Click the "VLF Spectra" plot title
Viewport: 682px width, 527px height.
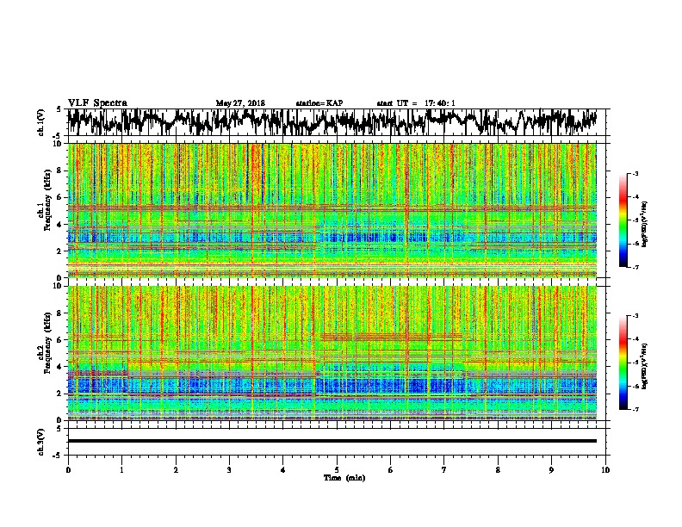[x=97, y=103]
